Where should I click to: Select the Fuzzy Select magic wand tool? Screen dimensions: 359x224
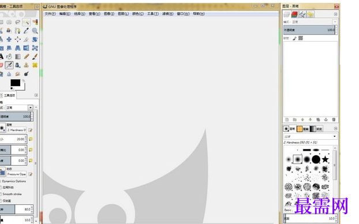tap(27, 22)
